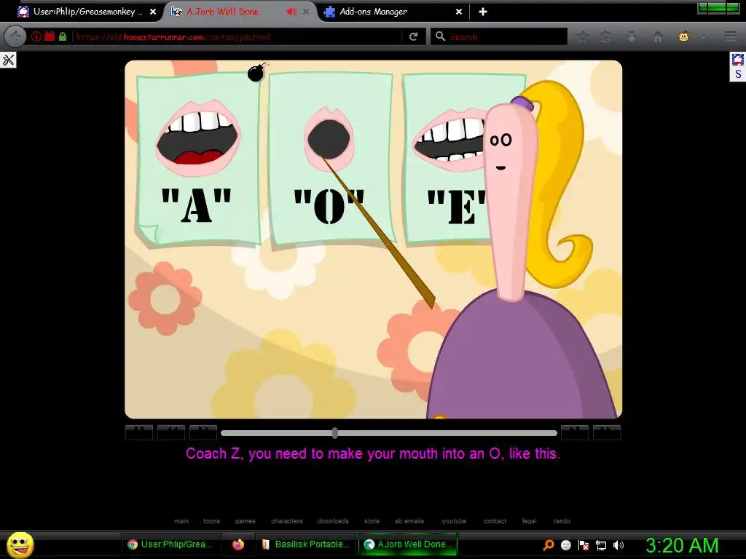Screen dimensions: 746x559
Task: Click the first player control button
Action: [x=139, y=432]
